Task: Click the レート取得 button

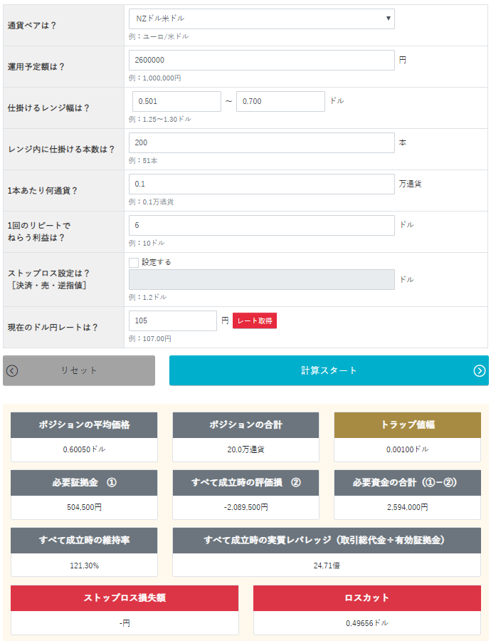Action: point(255,321)
